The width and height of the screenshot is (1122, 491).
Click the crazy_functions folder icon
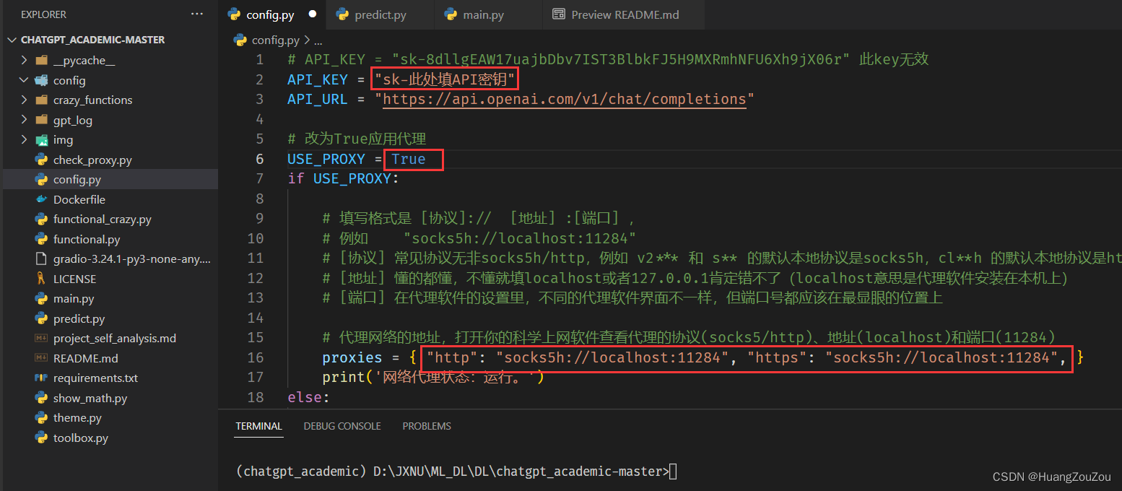click(41, 100)
